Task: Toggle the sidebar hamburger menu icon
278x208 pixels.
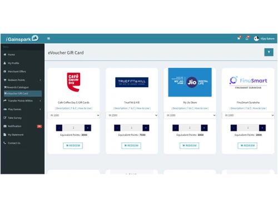Action: coord(48,38)
